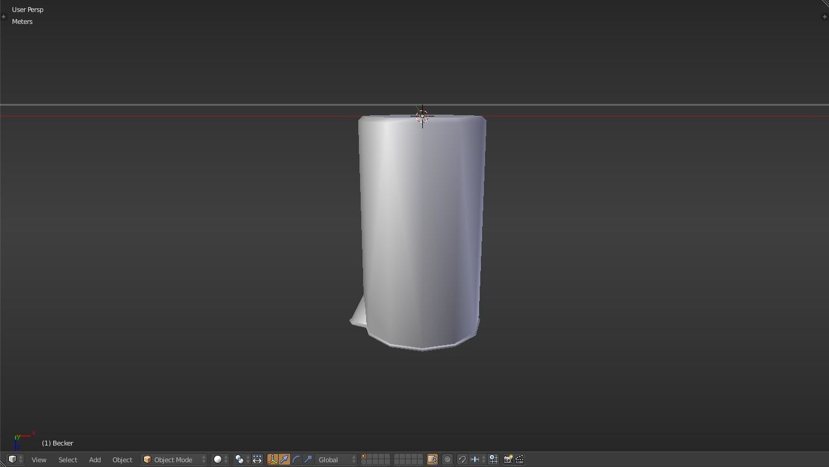Toggle lock camera and layers to scene
Viewport: 829px width, 467px height.
(432, 459)
